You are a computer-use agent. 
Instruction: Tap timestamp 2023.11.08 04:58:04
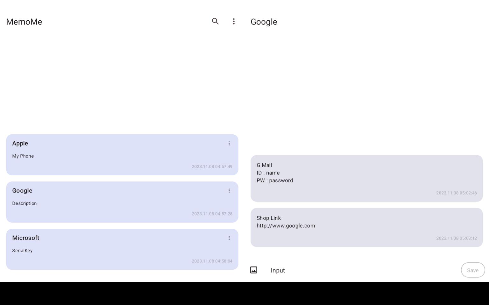point(212,261)
